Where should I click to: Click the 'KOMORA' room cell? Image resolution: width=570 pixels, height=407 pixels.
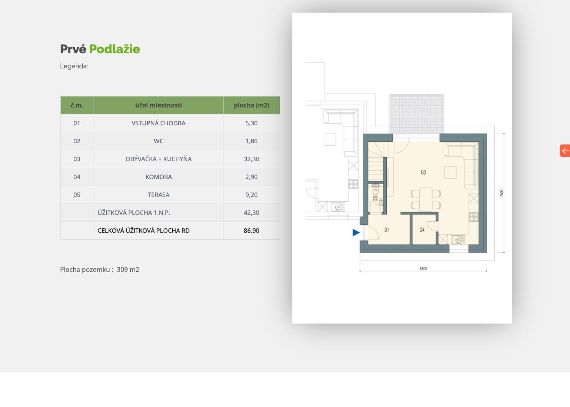pyautogui.click(x=159, y=177)
